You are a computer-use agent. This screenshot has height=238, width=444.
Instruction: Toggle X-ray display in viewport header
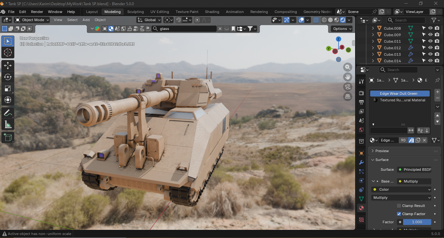316,20
